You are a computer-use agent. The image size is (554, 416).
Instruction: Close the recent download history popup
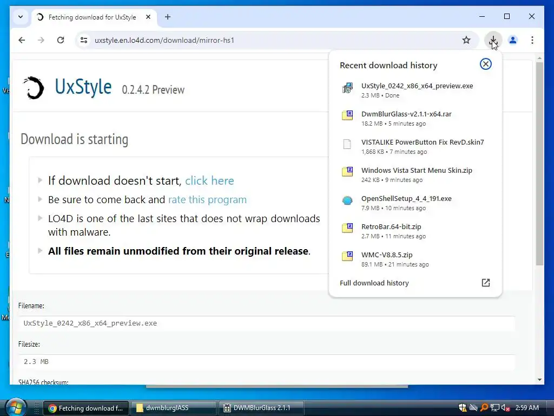485,64
